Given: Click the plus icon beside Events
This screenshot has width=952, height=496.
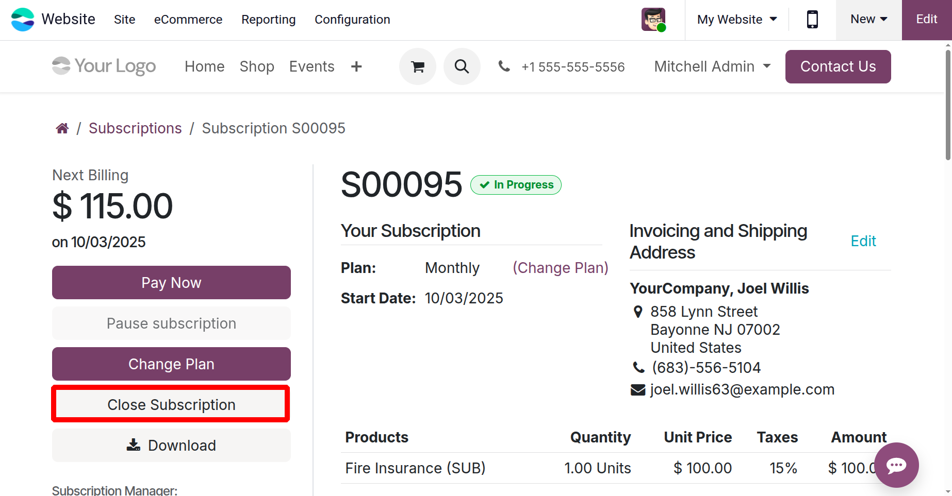Looking at the screenshot, I should point(356,66).
